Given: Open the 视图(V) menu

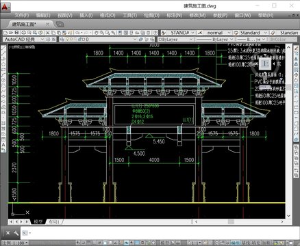Looking at the screenshot, I should [65, 15].
